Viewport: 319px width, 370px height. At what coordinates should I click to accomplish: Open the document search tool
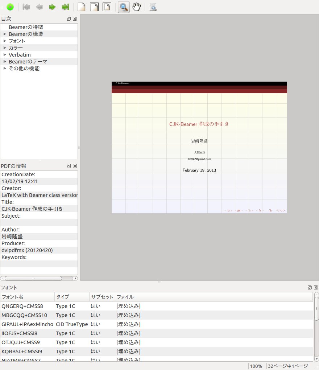pos(153,7)
